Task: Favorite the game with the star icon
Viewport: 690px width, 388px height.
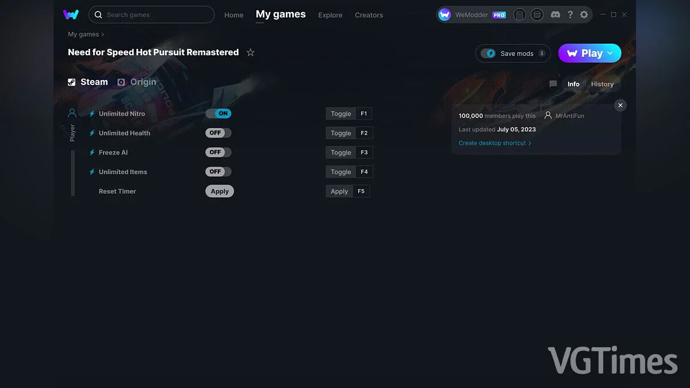Action: point(250,52)
